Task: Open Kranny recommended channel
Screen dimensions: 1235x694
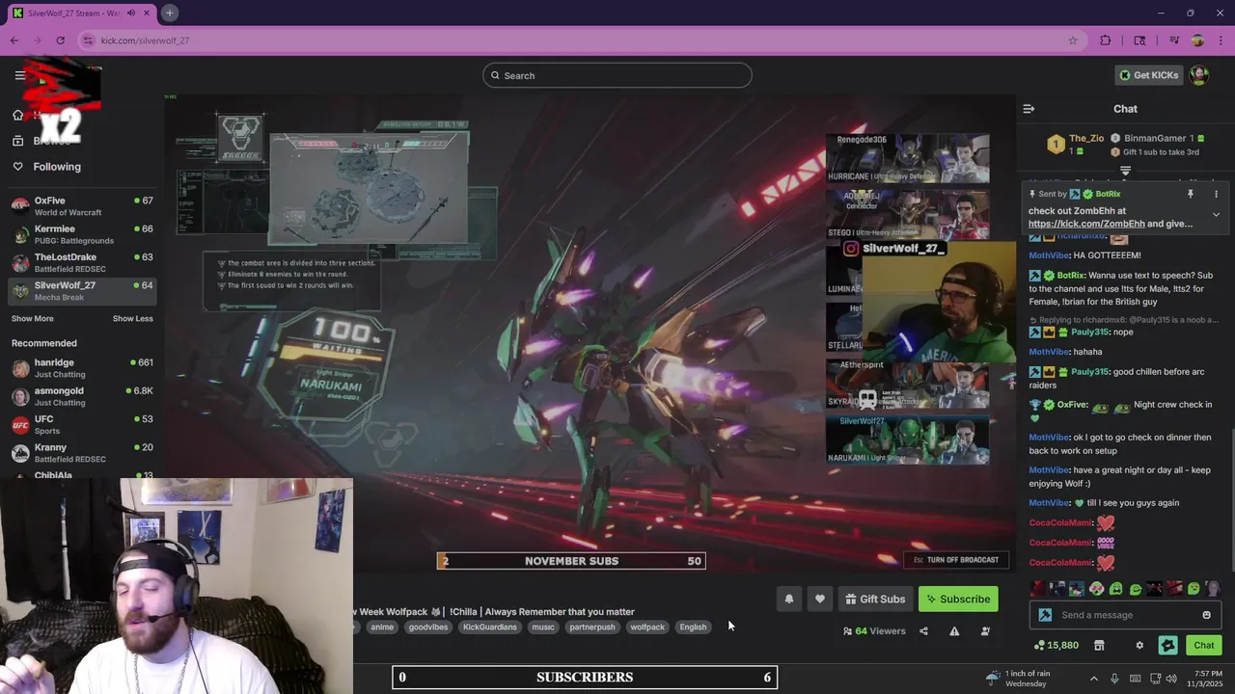Action: click(x=82, y=453)
